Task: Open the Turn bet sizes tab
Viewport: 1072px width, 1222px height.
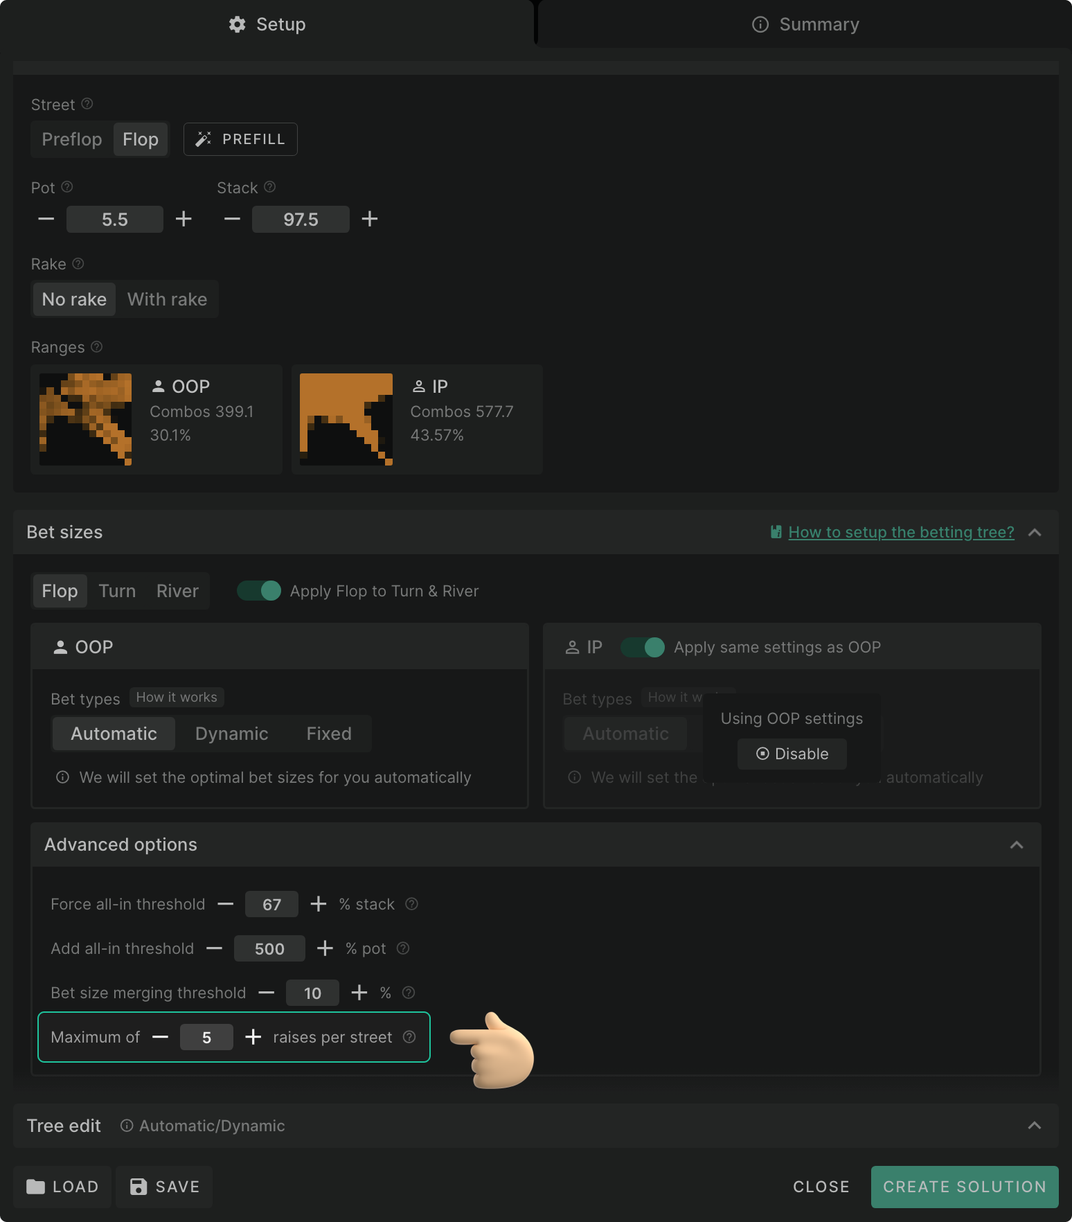Action: click(117, 591)
